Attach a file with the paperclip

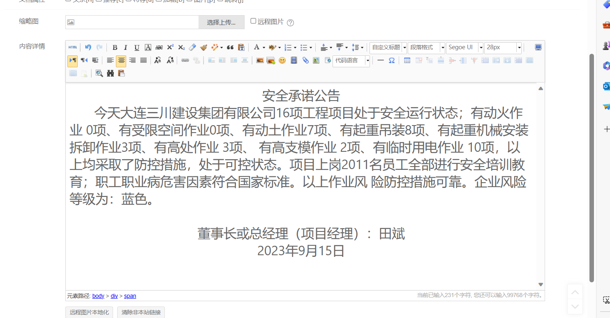[305, 60]
